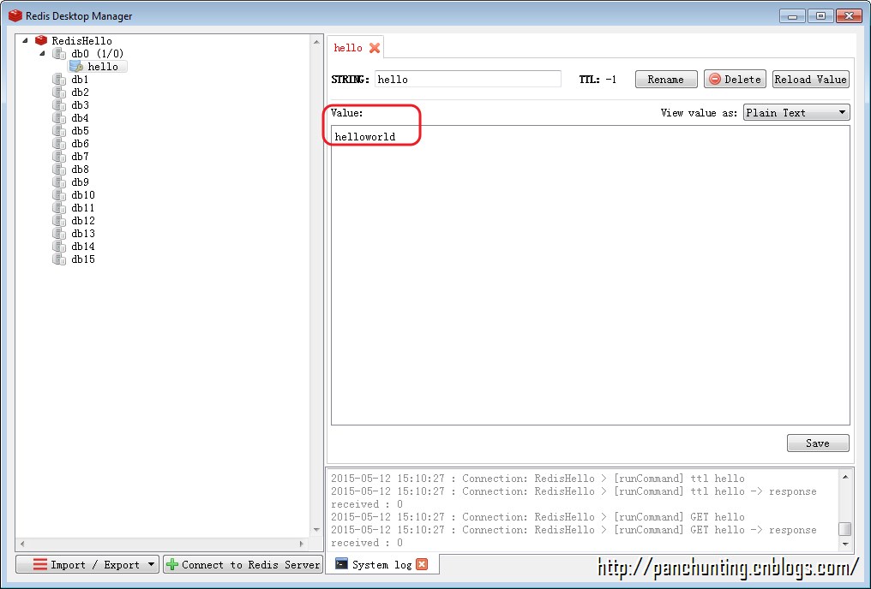Click the db3 database icon

[59, 104]
